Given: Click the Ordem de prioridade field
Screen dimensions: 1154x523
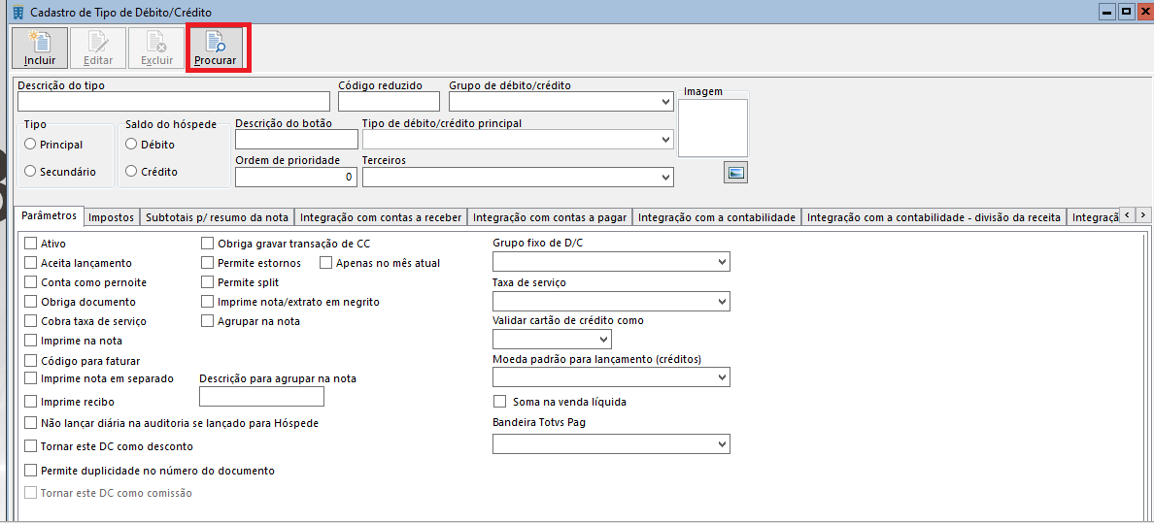Looking at the screenshot, I should coord(296,178).
